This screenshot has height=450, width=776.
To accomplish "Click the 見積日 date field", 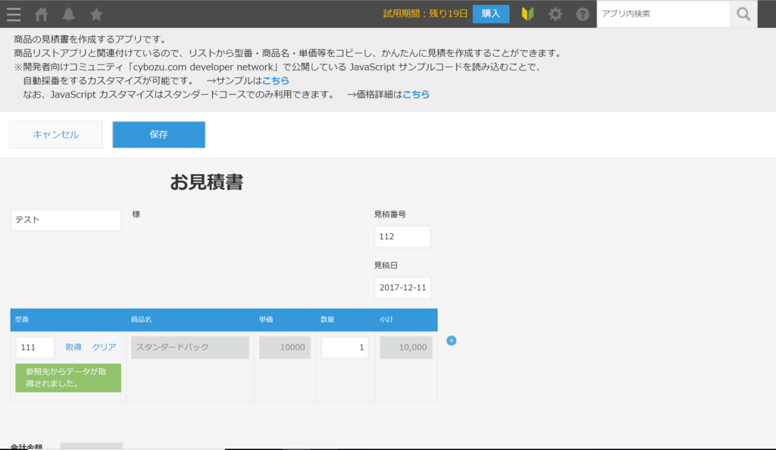I will [x=403, y=287].
